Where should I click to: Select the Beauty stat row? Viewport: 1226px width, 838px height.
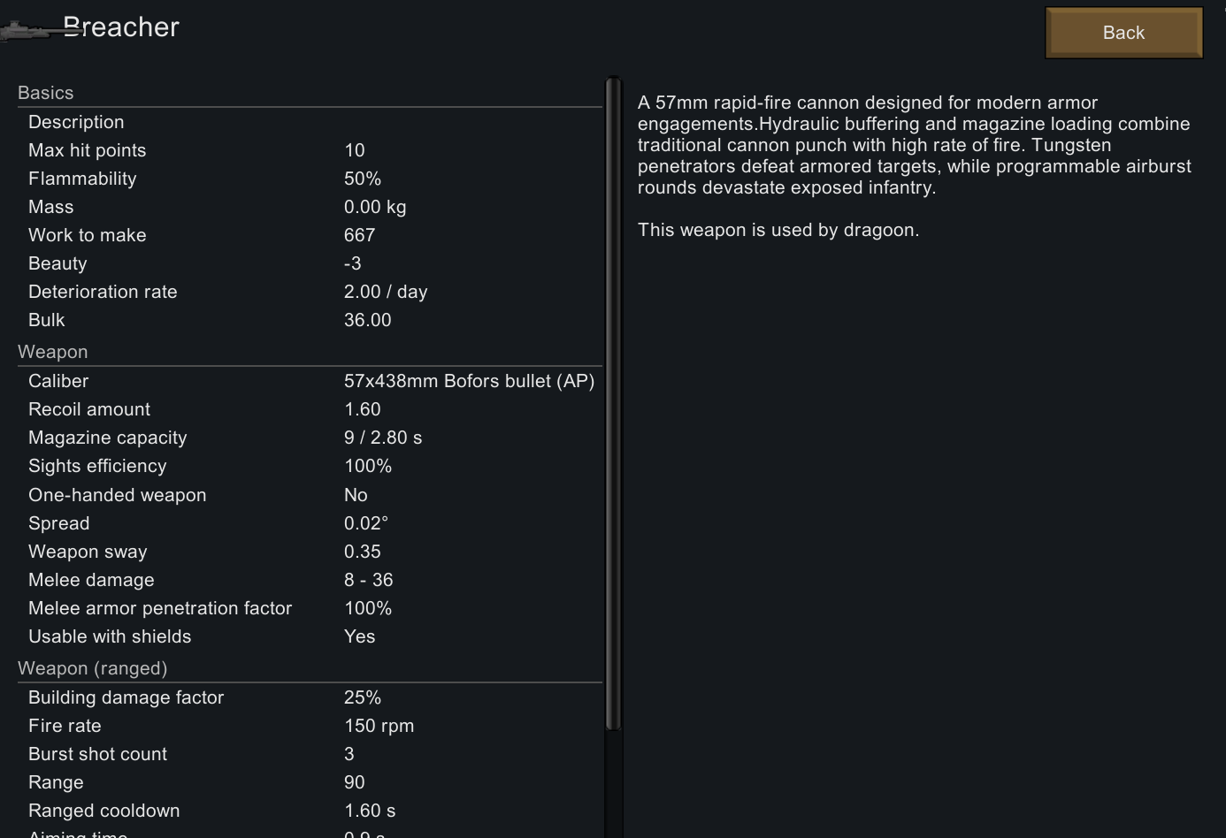coord(310,263)
